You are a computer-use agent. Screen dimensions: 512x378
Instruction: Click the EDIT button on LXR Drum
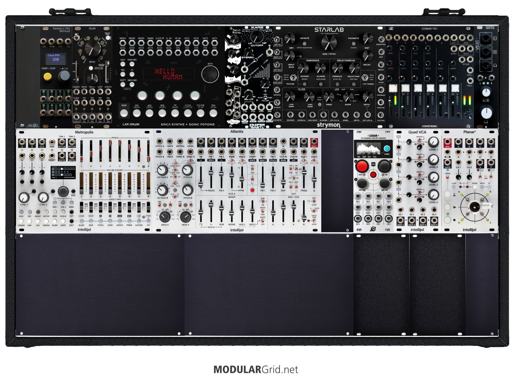pos(123,64)
